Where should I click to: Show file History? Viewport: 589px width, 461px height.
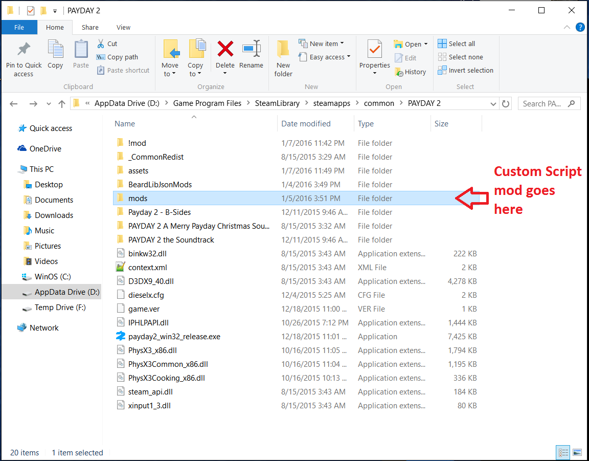[410, 72]
